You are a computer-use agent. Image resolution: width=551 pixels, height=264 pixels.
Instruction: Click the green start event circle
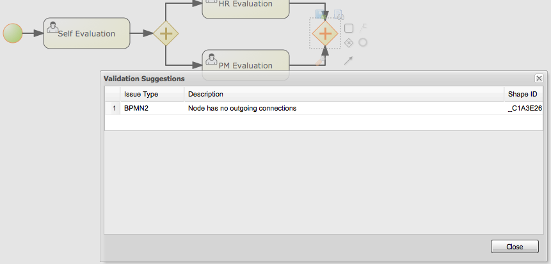click(12, 33)
